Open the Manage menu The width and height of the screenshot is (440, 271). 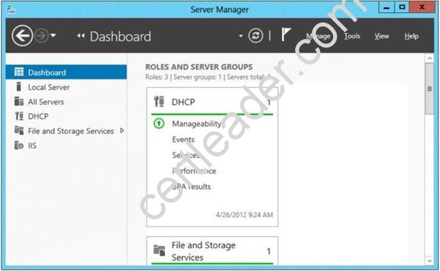(318, 37)
